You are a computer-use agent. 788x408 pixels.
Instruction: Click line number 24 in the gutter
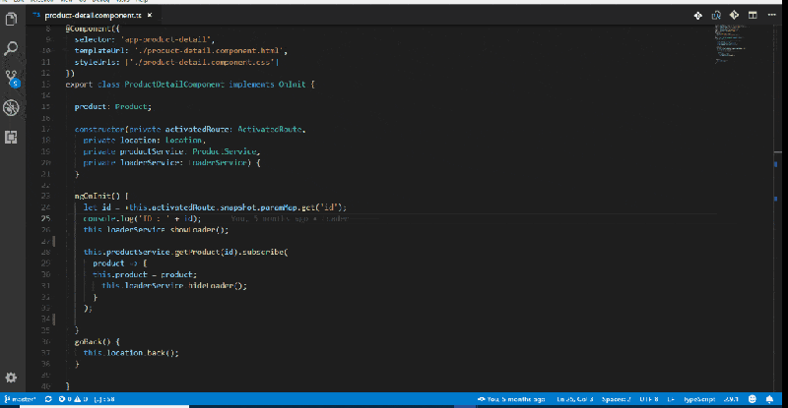[45, 207]
